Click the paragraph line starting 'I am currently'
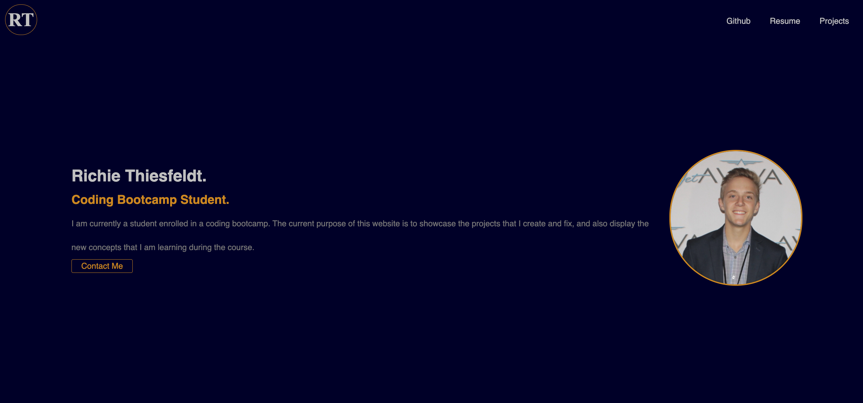The image size is (863, 403). pyautogui.click(x=360, y=224)
